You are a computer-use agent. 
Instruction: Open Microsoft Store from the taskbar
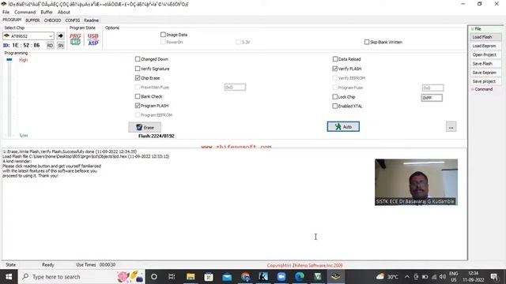tap(209, 277)
